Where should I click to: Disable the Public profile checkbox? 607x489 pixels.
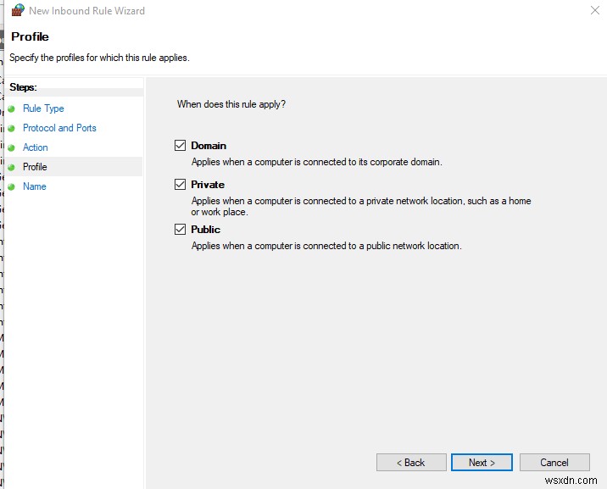point(180,229)
